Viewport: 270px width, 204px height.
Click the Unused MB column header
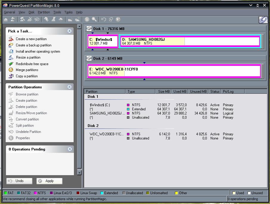click(x=198, y=91)
